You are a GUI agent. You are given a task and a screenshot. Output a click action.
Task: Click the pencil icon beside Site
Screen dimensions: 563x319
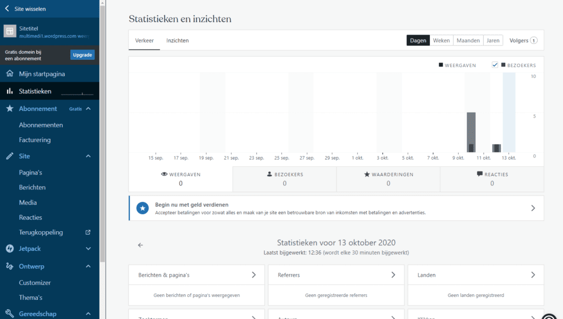10,156
